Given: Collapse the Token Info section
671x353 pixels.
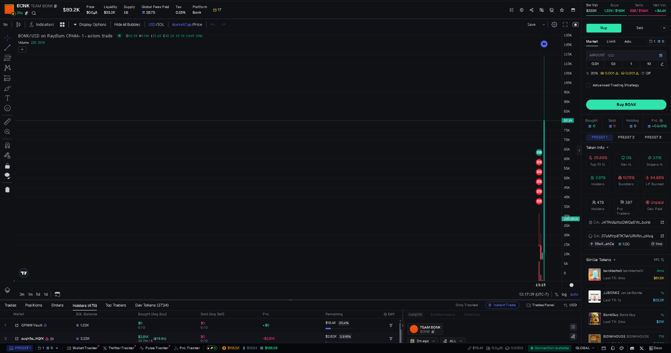Looking at the screenshot, I should coord(597,148).
